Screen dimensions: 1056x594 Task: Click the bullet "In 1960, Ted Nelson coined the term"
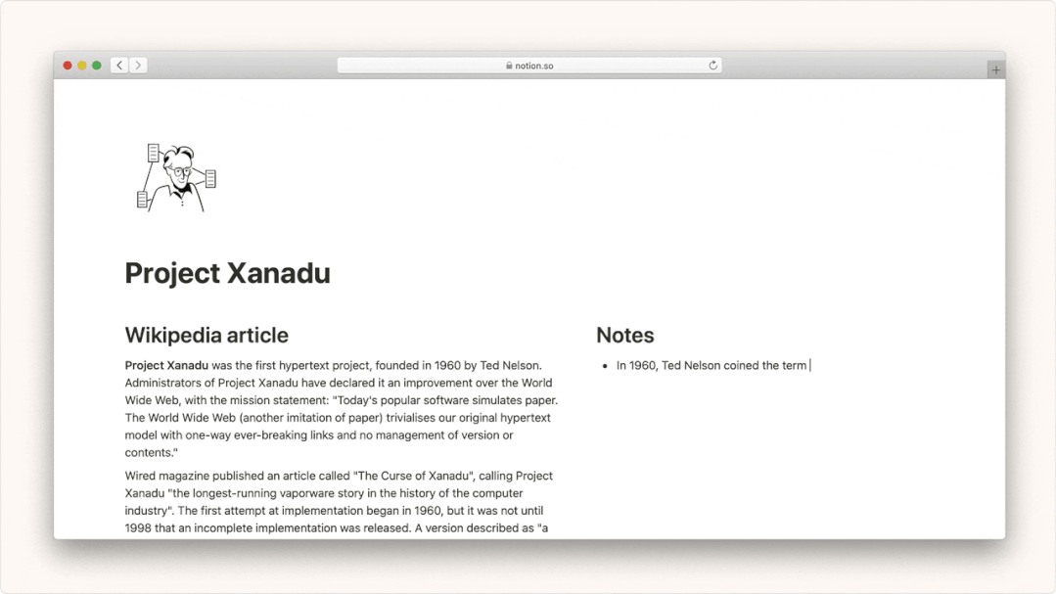(712, 365)
